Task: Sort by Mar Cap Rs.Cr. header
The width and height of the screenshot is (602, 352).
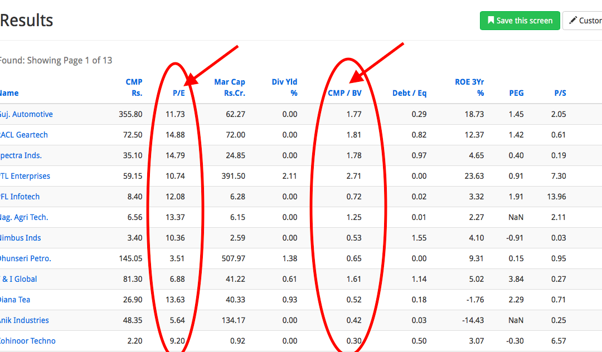Action: (230, 87)
